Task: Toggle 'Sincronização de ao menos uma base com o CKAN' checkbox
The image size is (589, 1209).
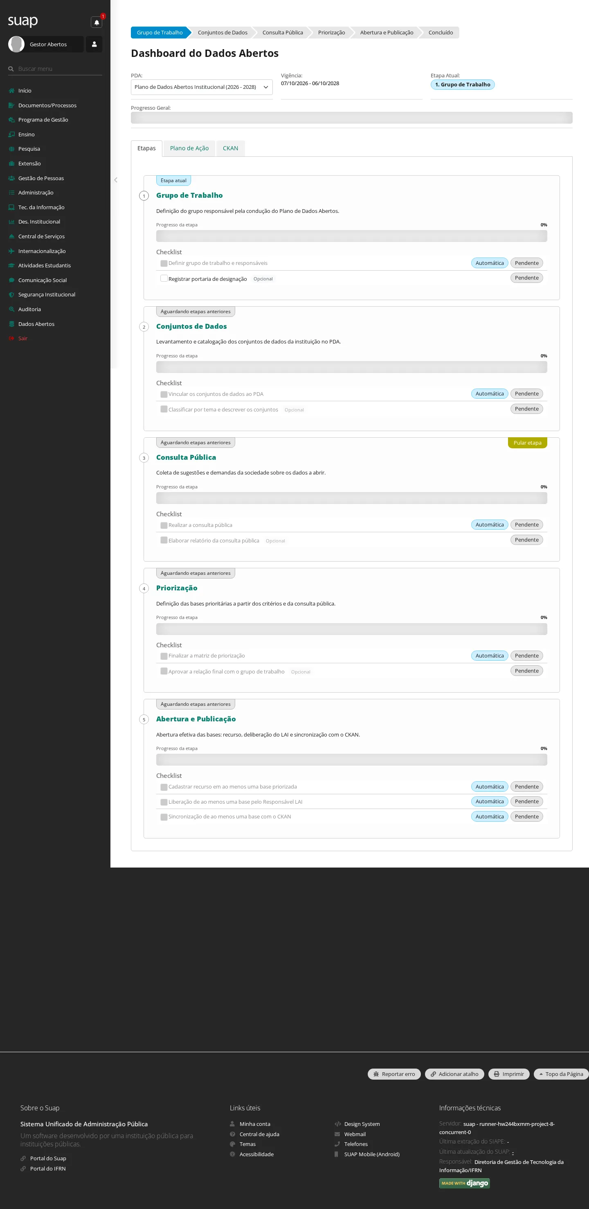Action: 164,817
